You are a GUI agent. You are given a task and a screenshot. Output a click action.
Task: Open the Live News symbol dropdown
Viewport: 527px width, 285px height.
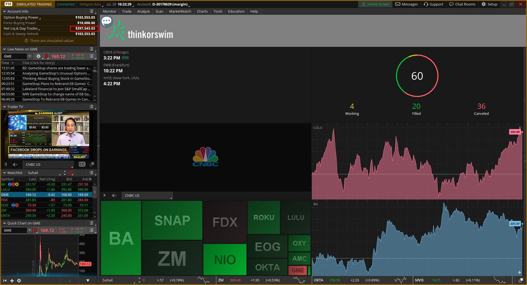coord(29,56)
